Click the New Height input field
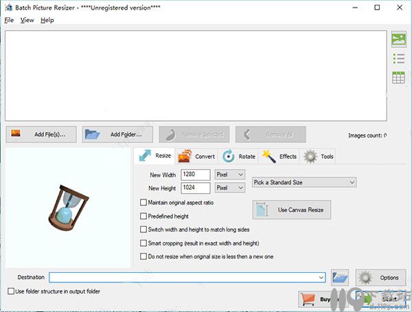The height and width of the screenshot is (312, 412). [196, 188]
